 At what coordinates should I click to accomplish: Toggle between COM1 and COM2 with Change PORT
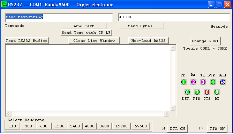point(205,41)
